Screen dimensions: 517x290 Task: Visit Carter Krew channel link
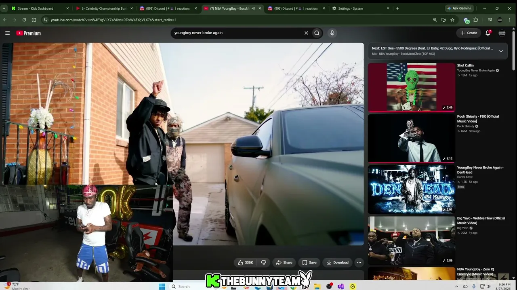(x=464, y=177)
